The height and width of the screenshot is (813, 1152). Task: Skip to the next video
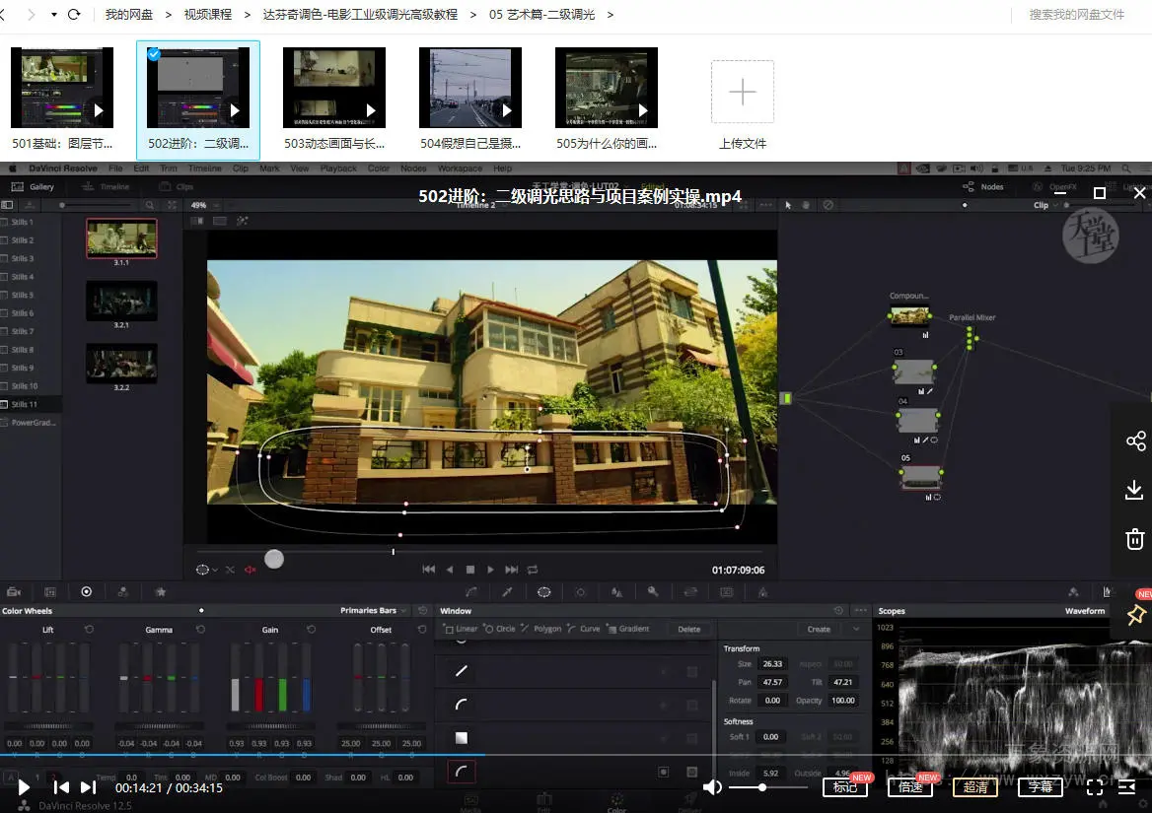pyautogui.click(x=88, y=786)
